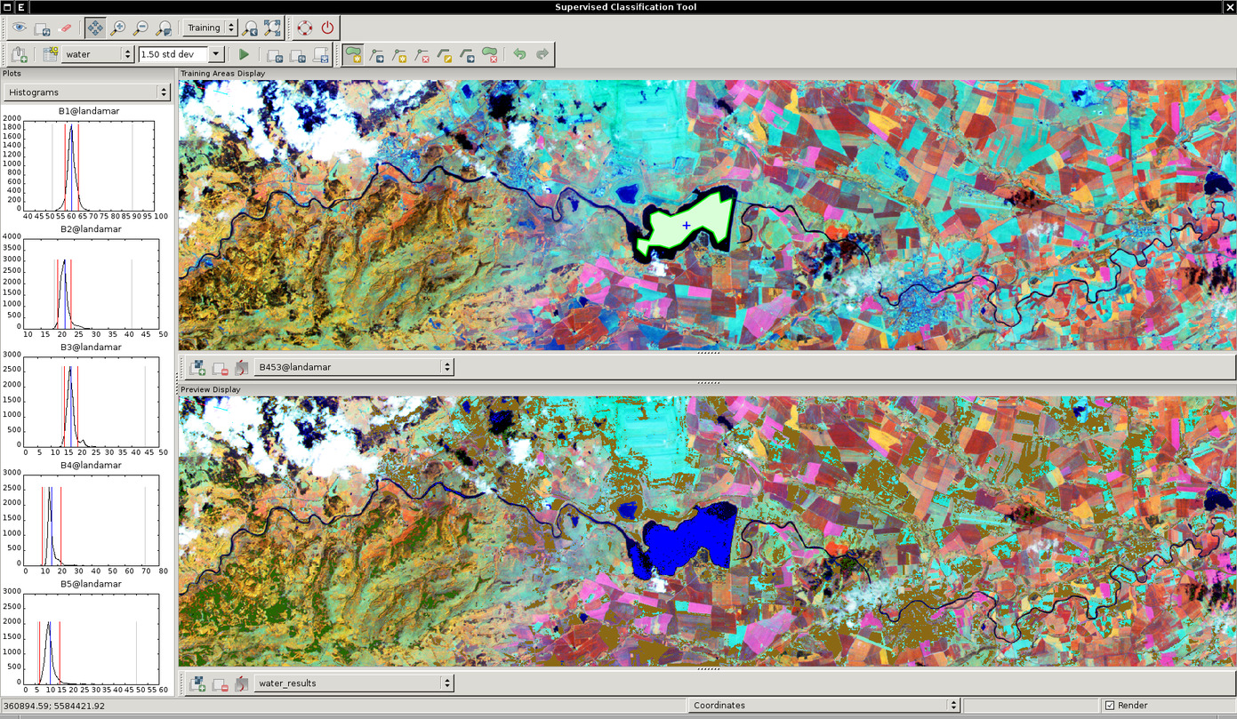The image size is (1237, 719).
Task: Open Help via the lifebuoy icon
Action: 305,28
